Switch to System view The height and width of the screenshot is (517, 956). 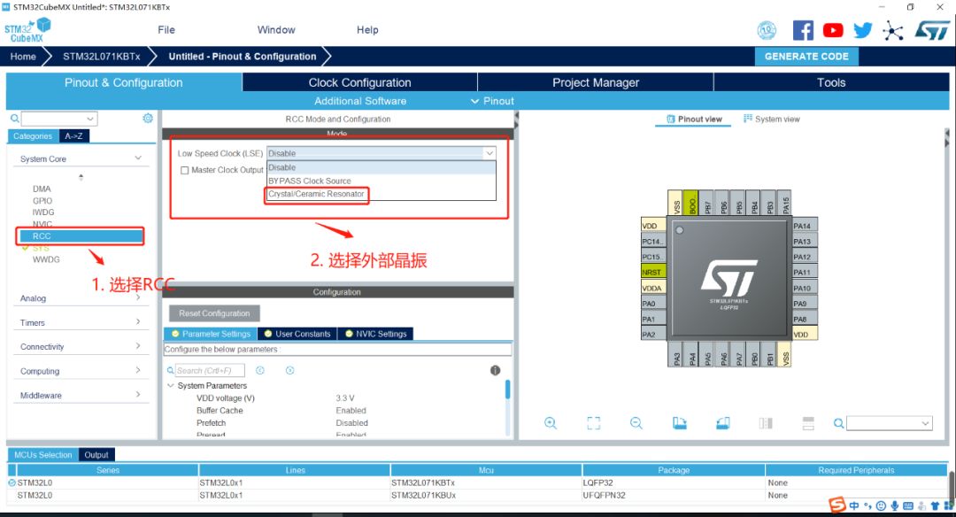pos(771,119)
